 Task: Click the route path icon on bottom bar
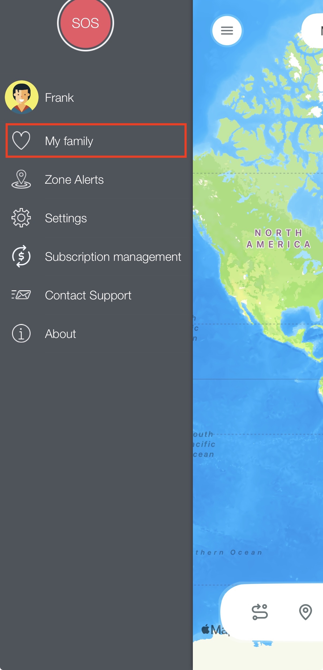click(x=260, y=612)
